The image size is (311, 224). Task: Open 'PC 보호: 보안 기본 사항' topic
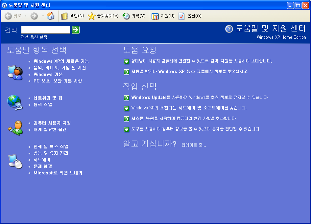(58, 81)
